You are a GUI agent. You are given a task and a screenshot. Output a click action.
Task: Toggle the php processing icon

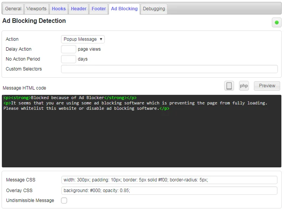(244, 86)
